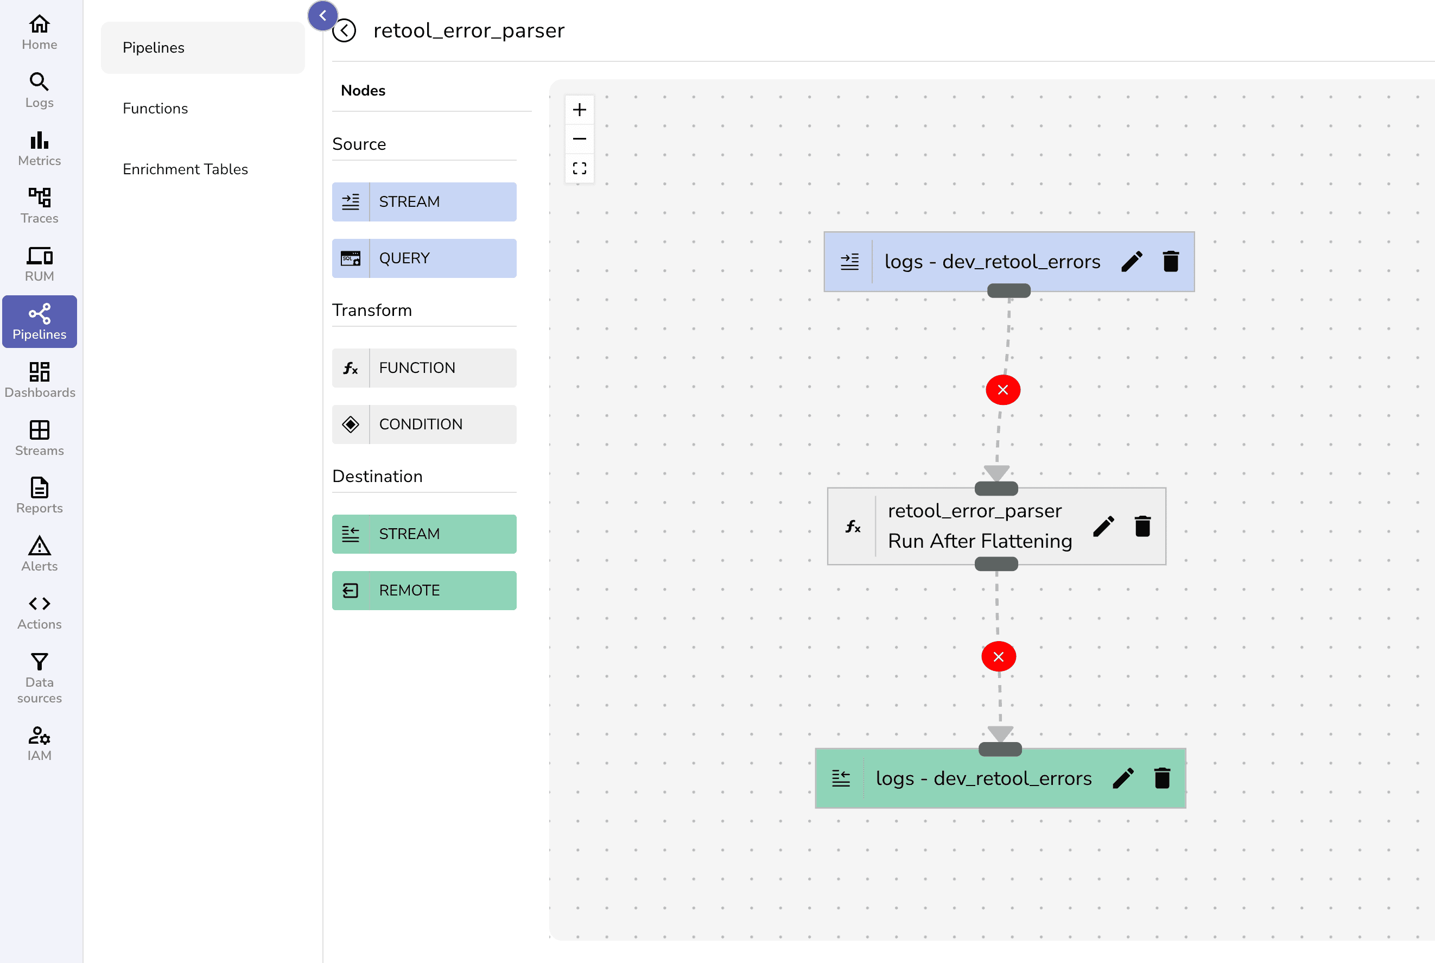Delete the source logs dev_retool_errors node
The width and height of the screenshot is (1435, 963).
pos(1170,262)
